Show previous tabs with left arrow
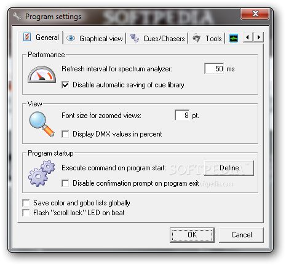This screenshot has height=265, width=286. point(248,38)
